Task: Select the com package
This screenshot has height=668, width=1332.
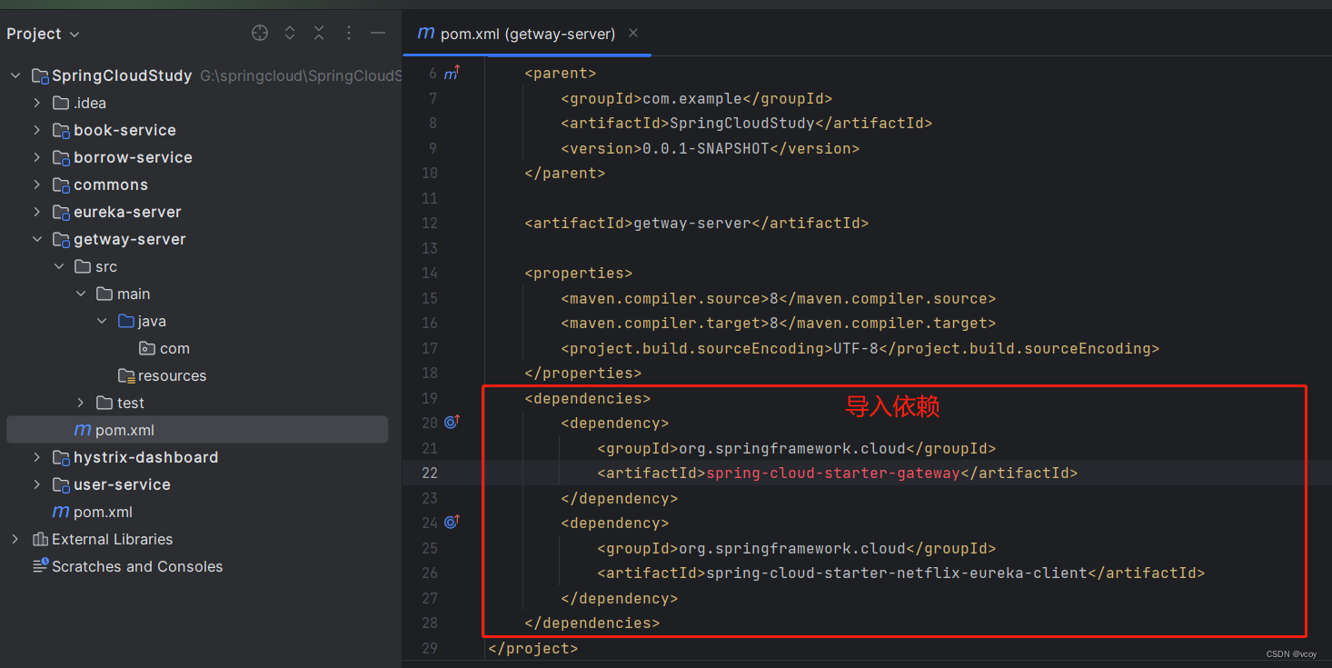Action: click(174, 348)
